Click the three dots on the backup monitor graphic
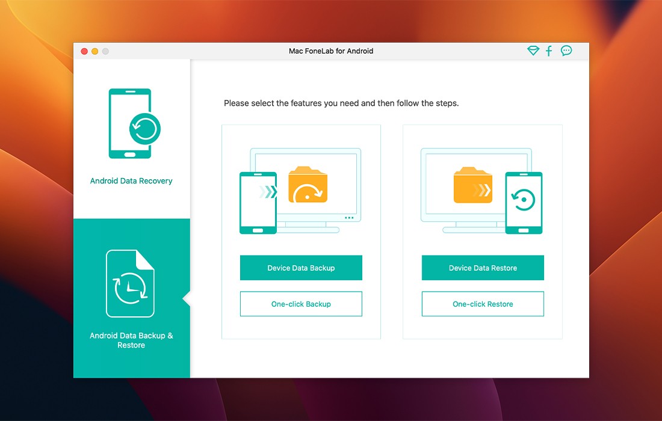 [x=349, y=218]
